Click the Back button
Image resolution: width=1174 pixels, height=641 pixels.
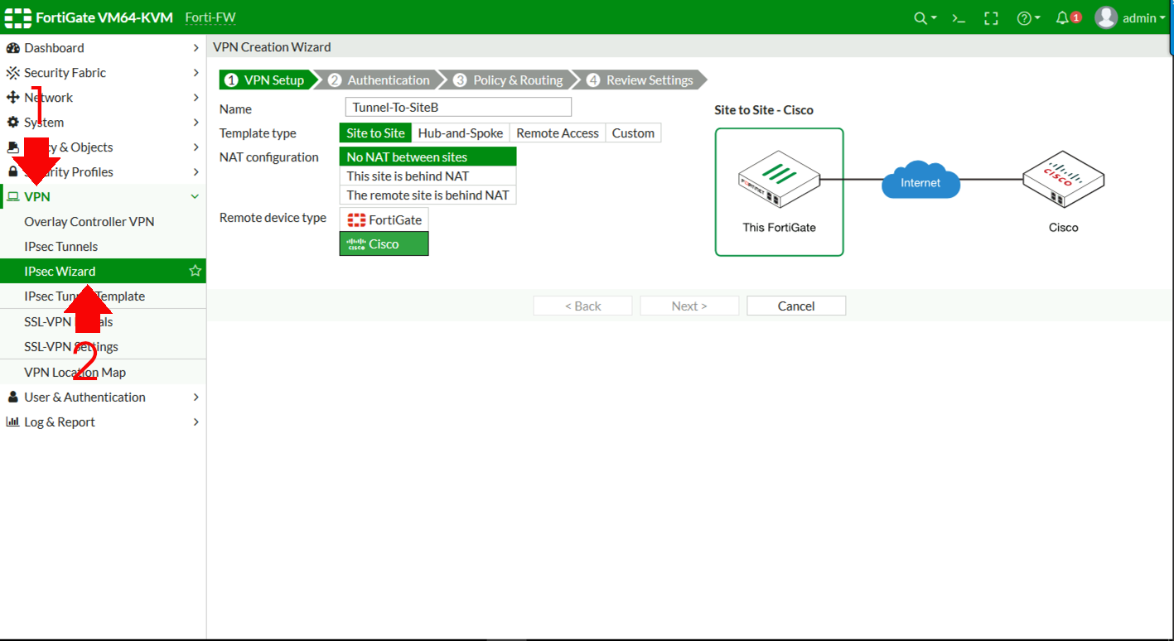point(582,306)
